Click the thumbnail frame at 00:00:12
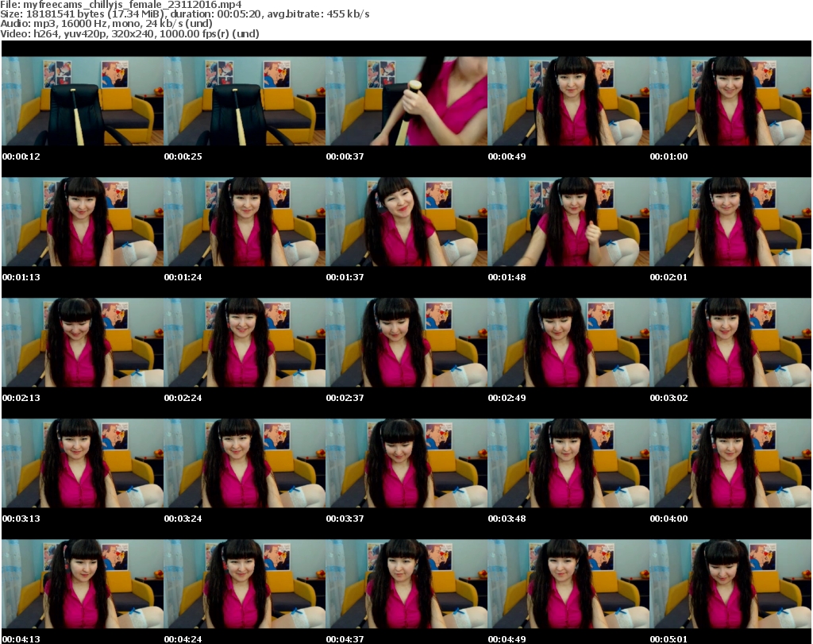 [x=83, y=101]
